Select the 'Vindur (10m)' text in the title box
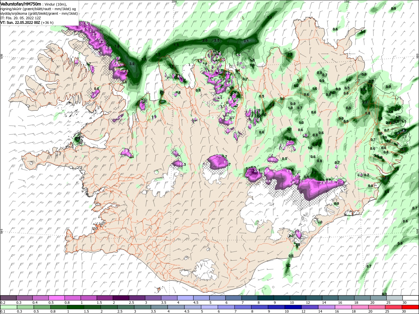 click(x=56, y=4)
